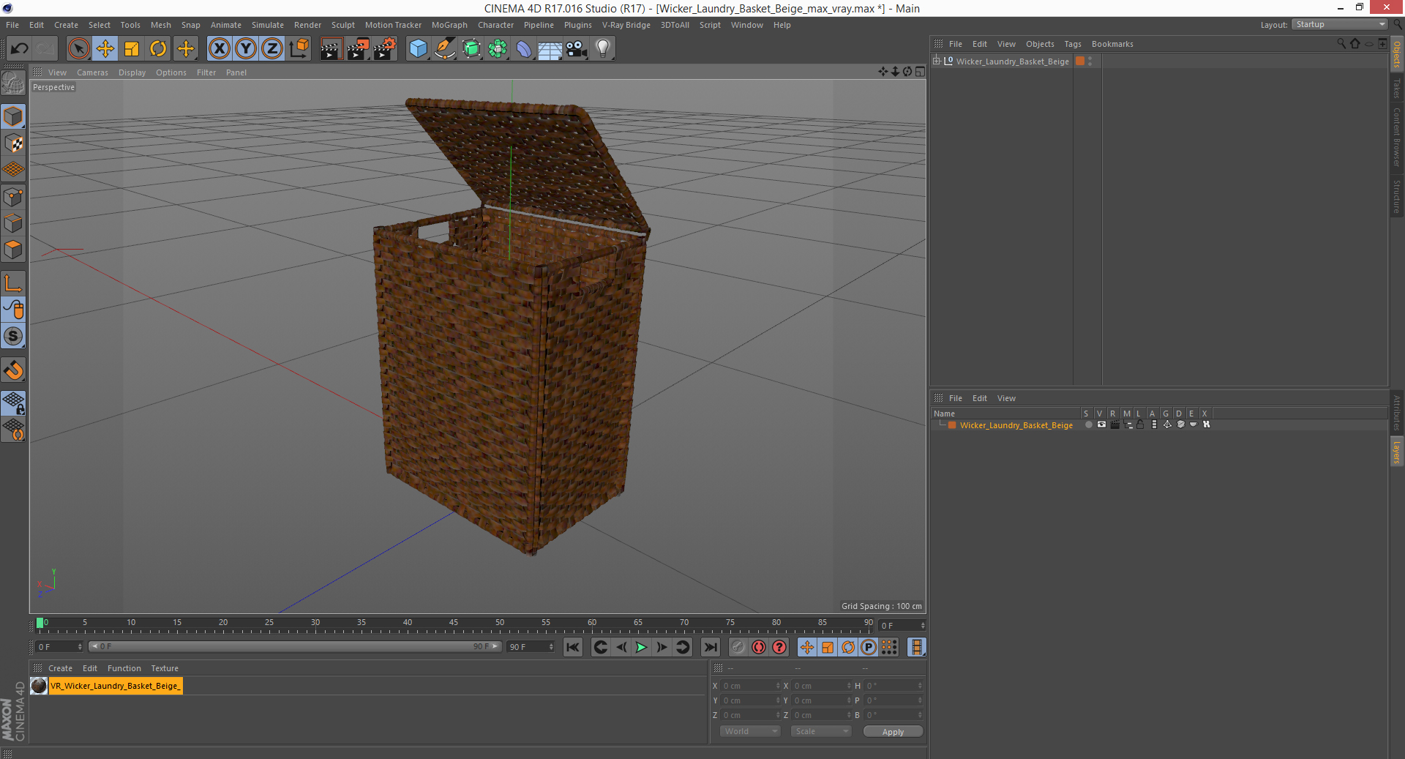Toggle the X axis lock
This screenshot has height=759, width=1405.
coord(219,49)
